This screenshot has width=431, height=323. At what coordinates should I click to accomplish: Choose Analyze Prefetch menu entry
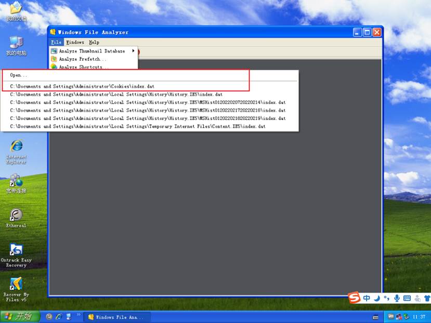coord(94,59)
